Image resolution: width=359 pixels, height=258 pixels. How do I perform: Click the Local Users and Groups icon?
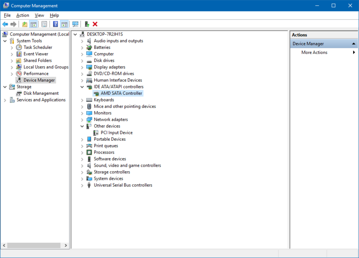(x=19, y=67)
